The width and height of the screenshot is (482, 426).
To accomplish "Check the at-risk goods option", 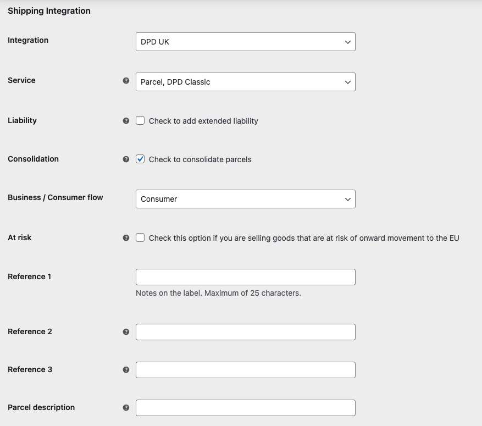I will coord(140,237).
